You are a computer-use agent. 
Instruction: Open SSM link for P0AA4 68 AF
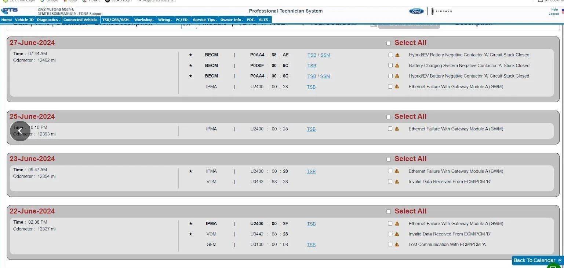coord(325,55)
